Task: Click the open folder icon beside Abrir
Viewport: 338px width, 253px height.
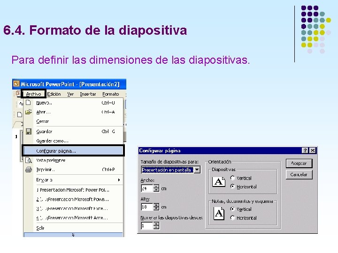Action: click(29, 112)
